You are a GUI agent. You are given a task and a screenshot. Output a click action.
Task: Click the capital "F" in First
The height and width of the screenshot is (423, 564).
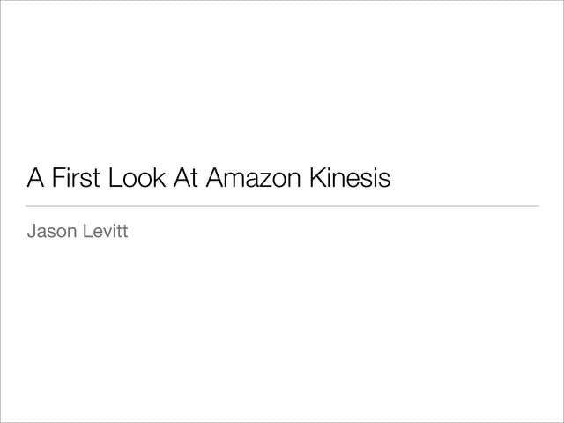tap(57, 179)
